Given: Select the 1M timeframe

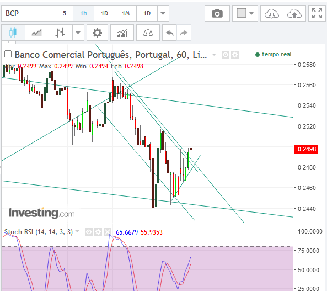Looking at the screenshot, I should [126, 13].
